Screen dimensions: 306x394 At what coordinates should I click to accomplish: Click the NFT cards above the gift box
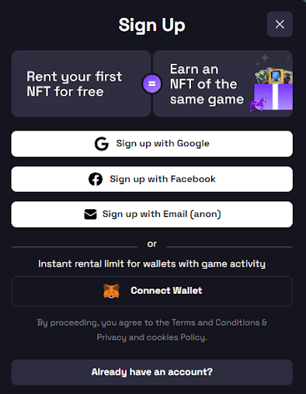point(273,75)
